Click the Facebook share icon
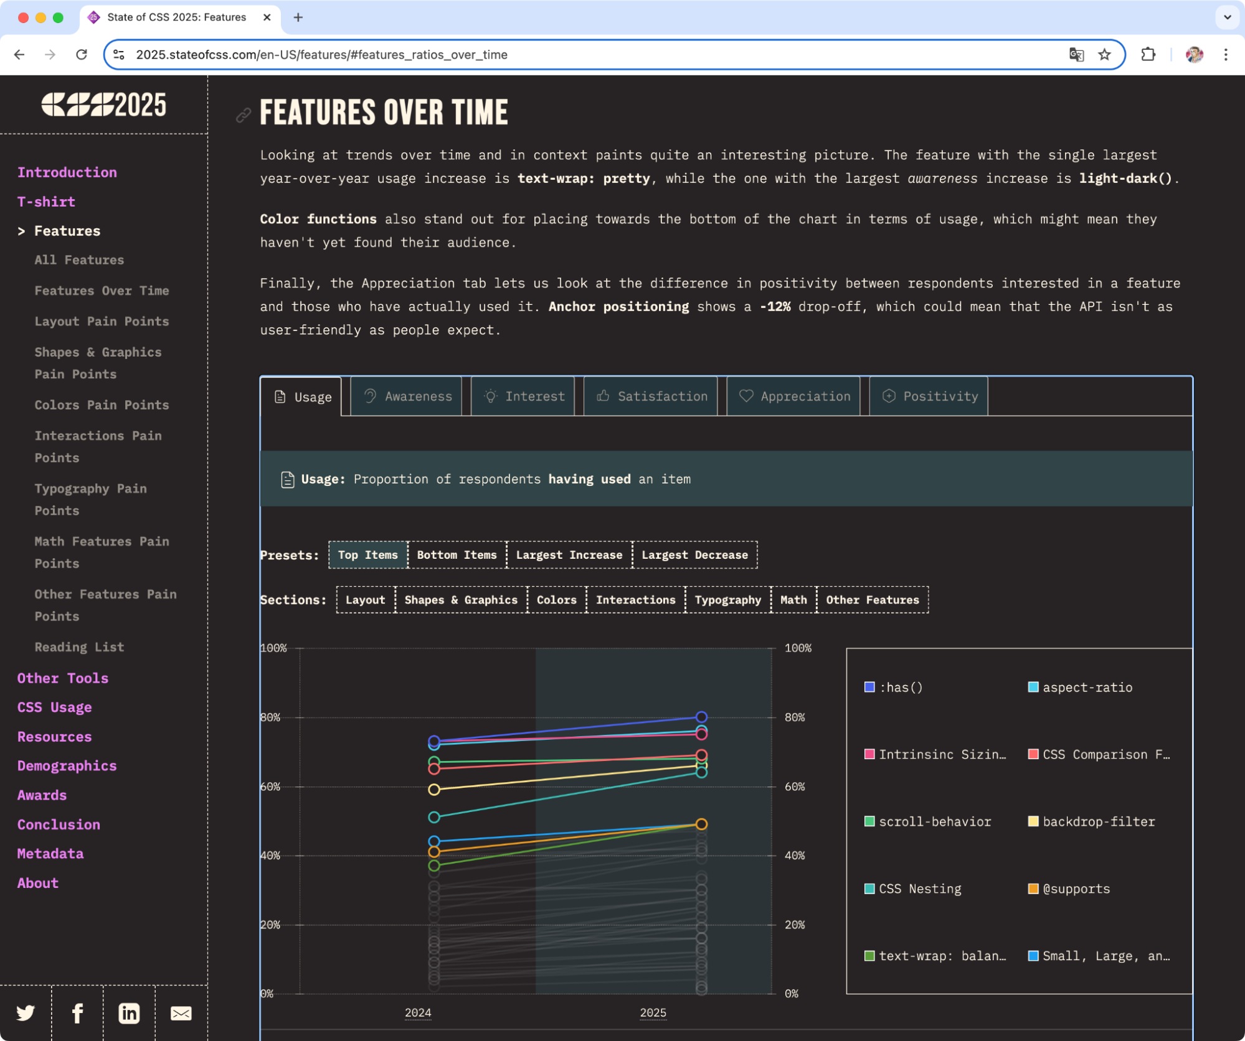The height and width of the screenshot is (1041, 1245). pyautogui.click(x=77, y=1013)
